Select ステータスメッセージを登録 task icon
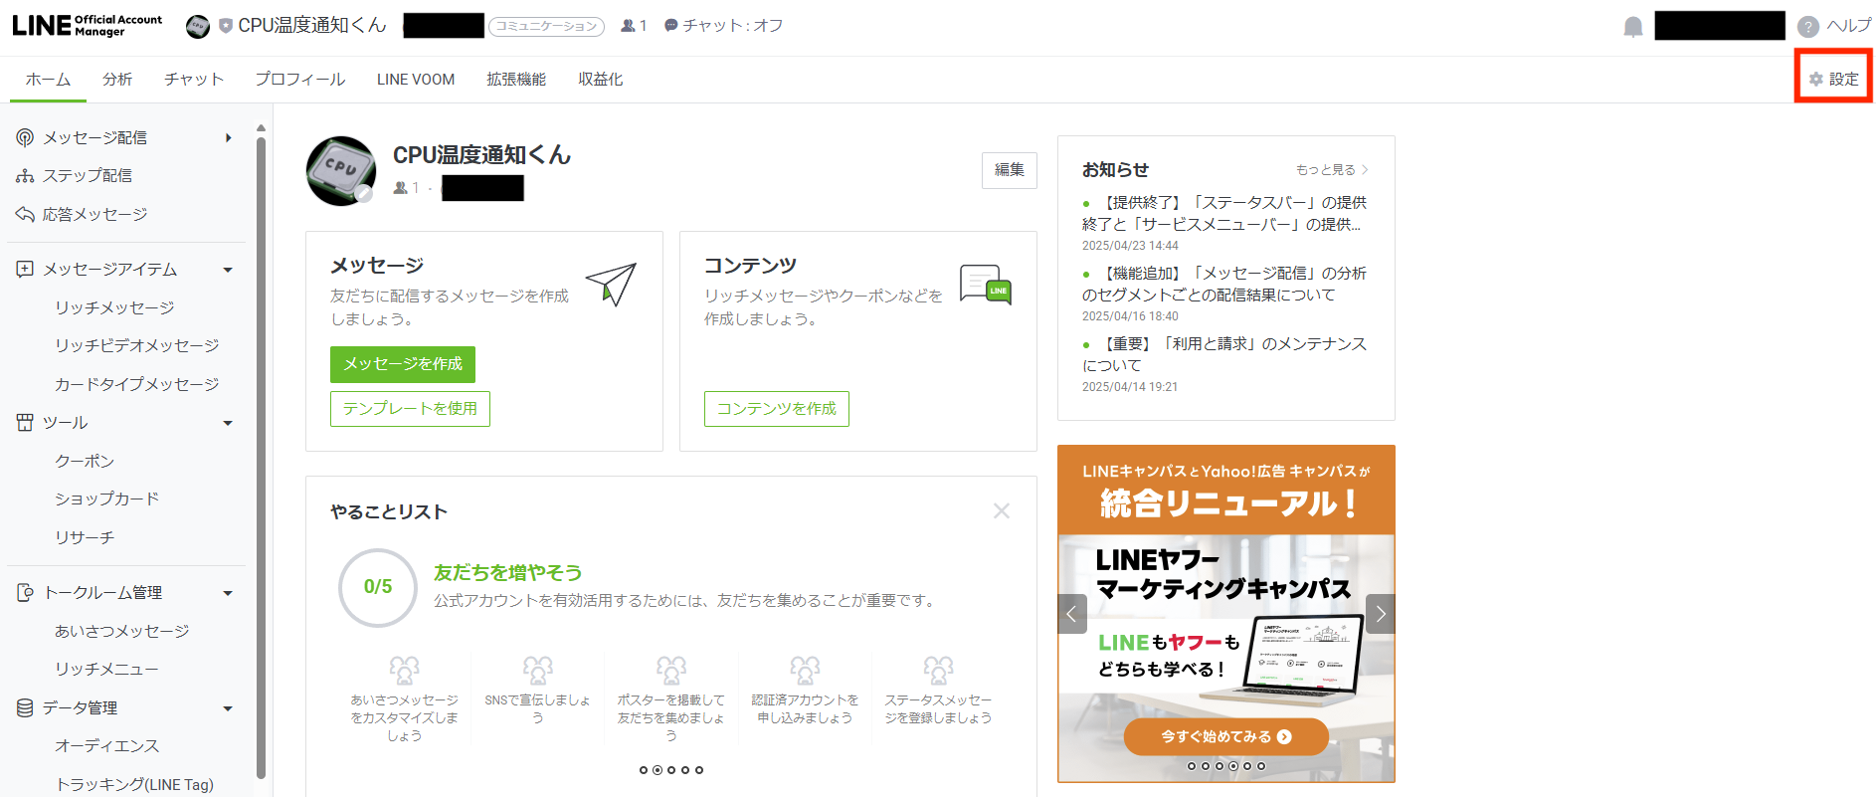 (938, 670)
